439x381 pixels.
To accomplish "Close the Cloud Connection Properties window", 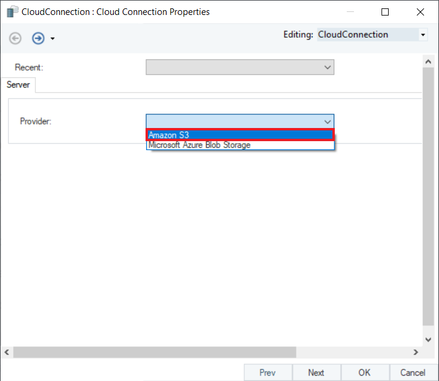I will coord(420,12).
